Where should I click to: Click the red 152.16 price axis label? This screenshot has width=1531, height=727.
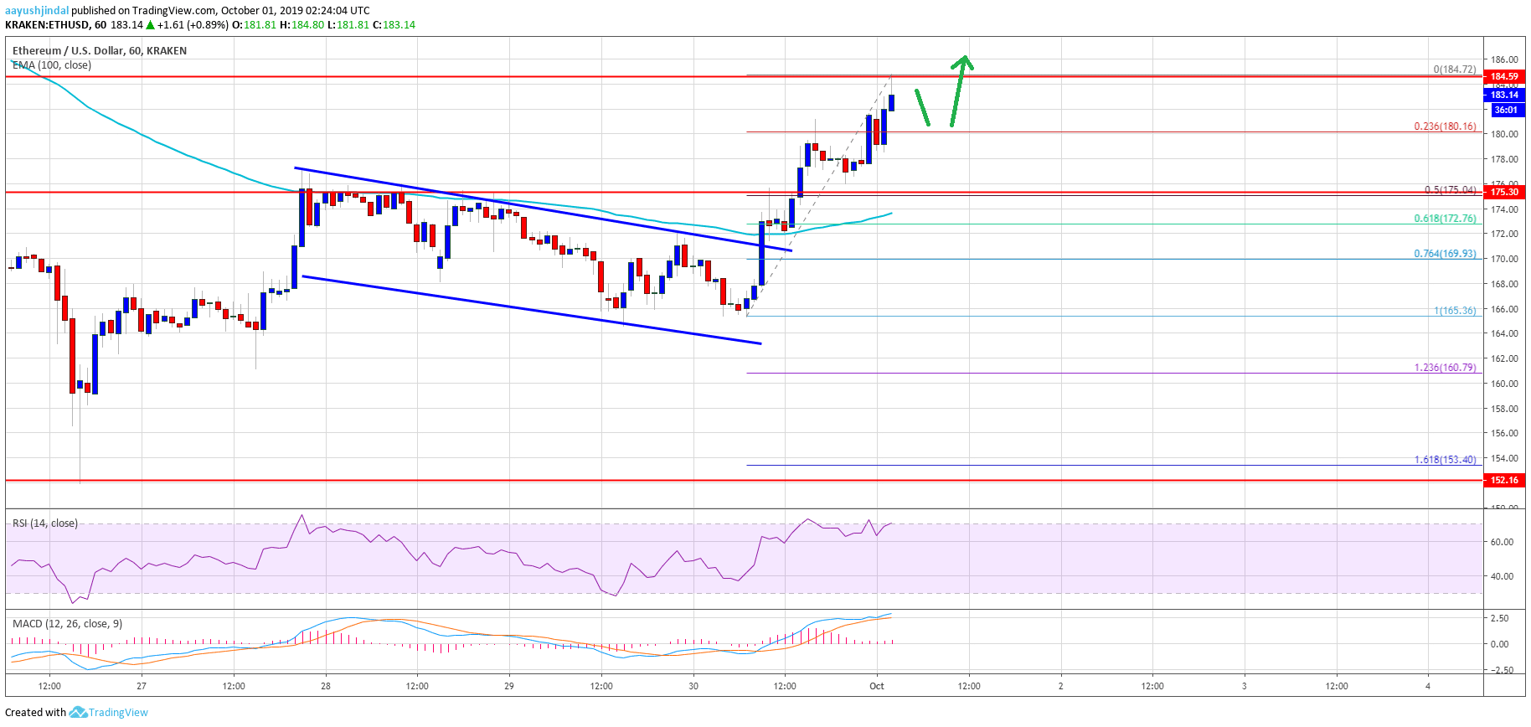tap(1503, 480)
